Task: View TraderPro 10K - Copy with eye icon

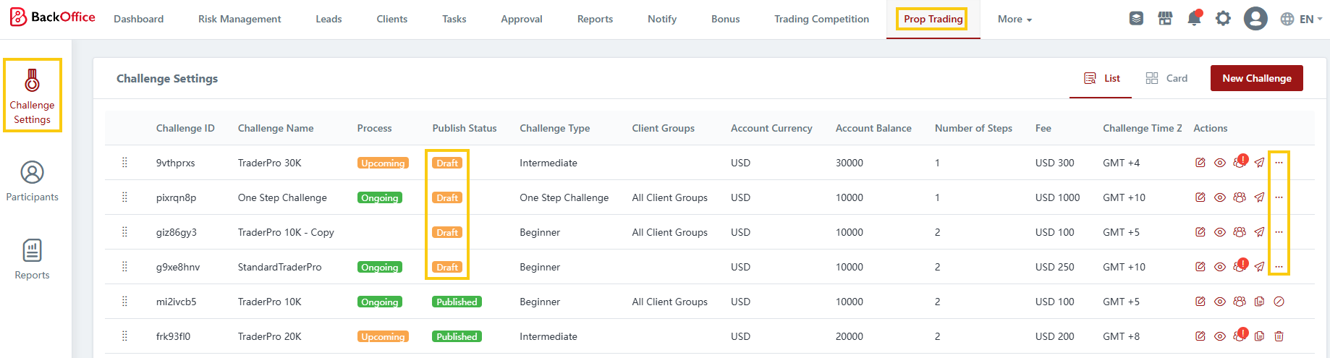Action: (1219, 232)
